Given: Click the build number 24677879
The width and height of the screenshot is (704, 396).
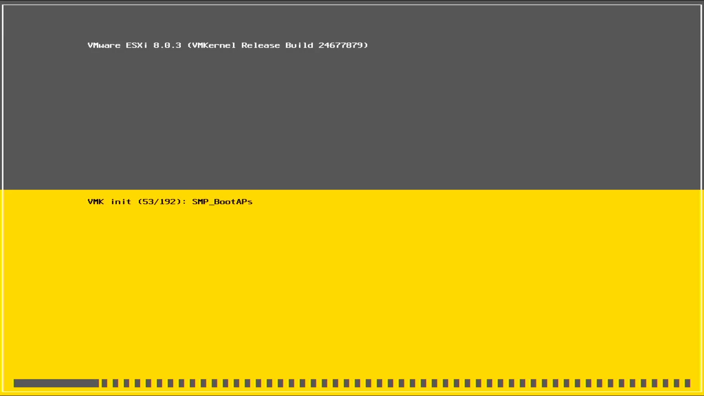Looking at the screenshot, I should (x=340, y=45).
